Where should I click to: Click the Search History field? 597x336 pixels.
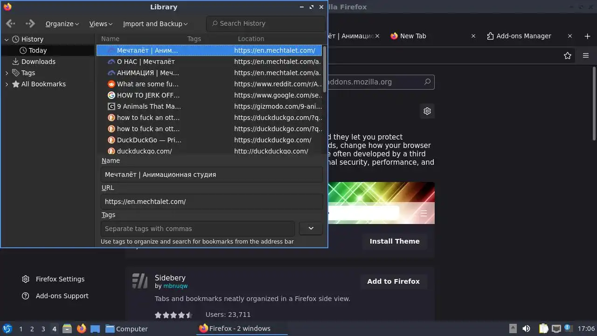tap(266, 23)
